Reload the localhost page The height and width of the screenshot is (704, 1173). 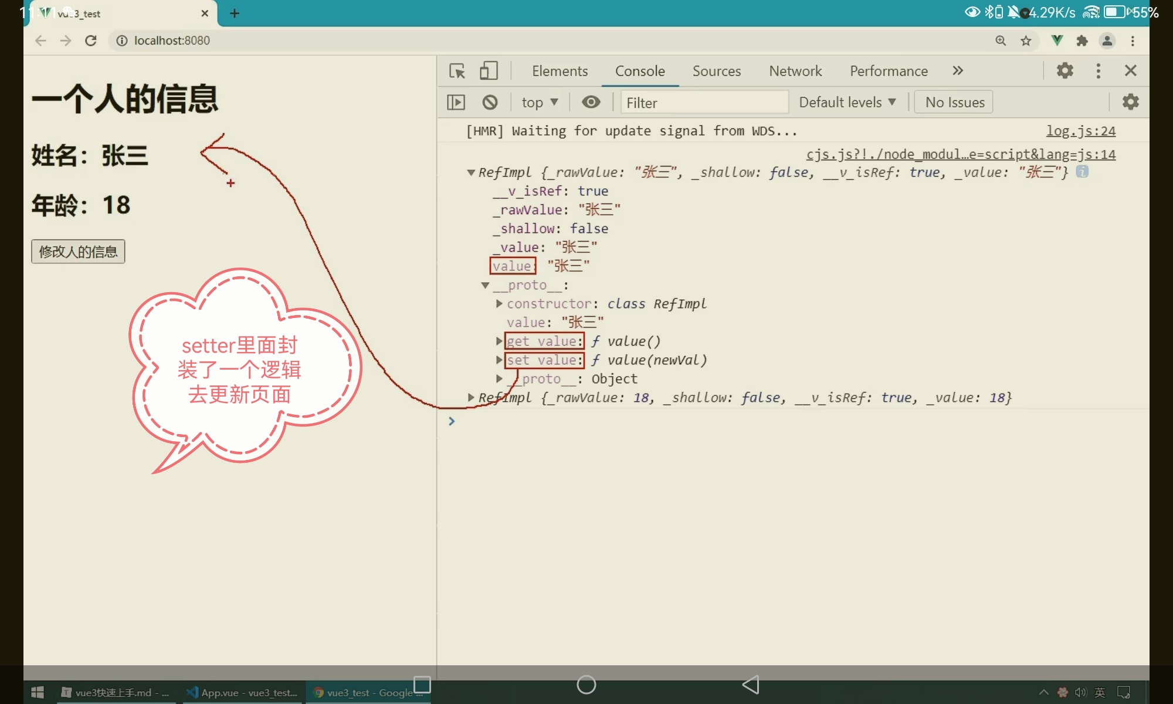point(91,40)
